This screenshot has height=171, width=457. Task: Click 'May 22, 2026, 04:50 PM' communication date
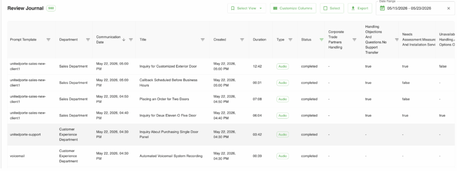[x=112, y=99]
